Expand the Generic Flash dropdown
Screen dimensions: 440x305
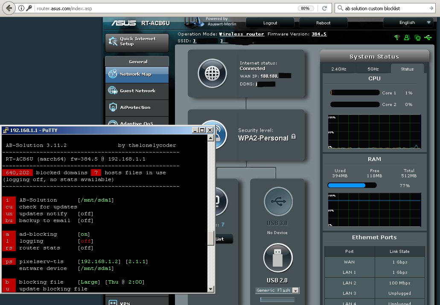tap(295, 290)
